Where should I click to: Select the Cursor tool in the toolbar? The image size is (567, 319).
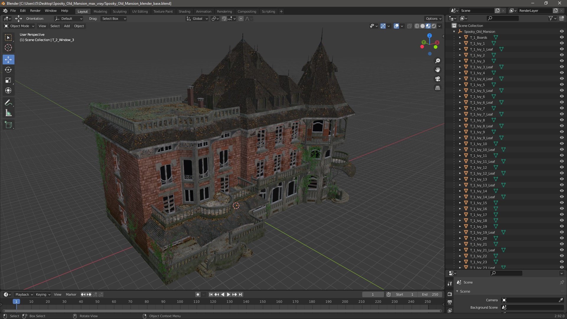pos(8,48)
